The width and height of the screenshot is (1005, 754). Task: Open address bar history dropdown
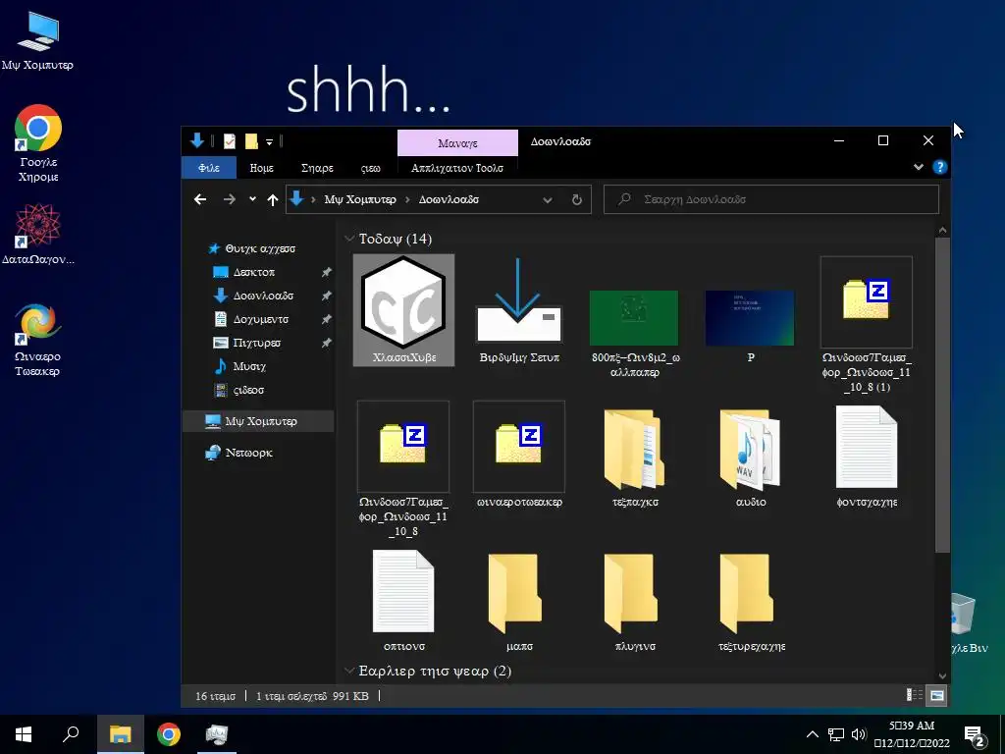click(x=548, y=200)
